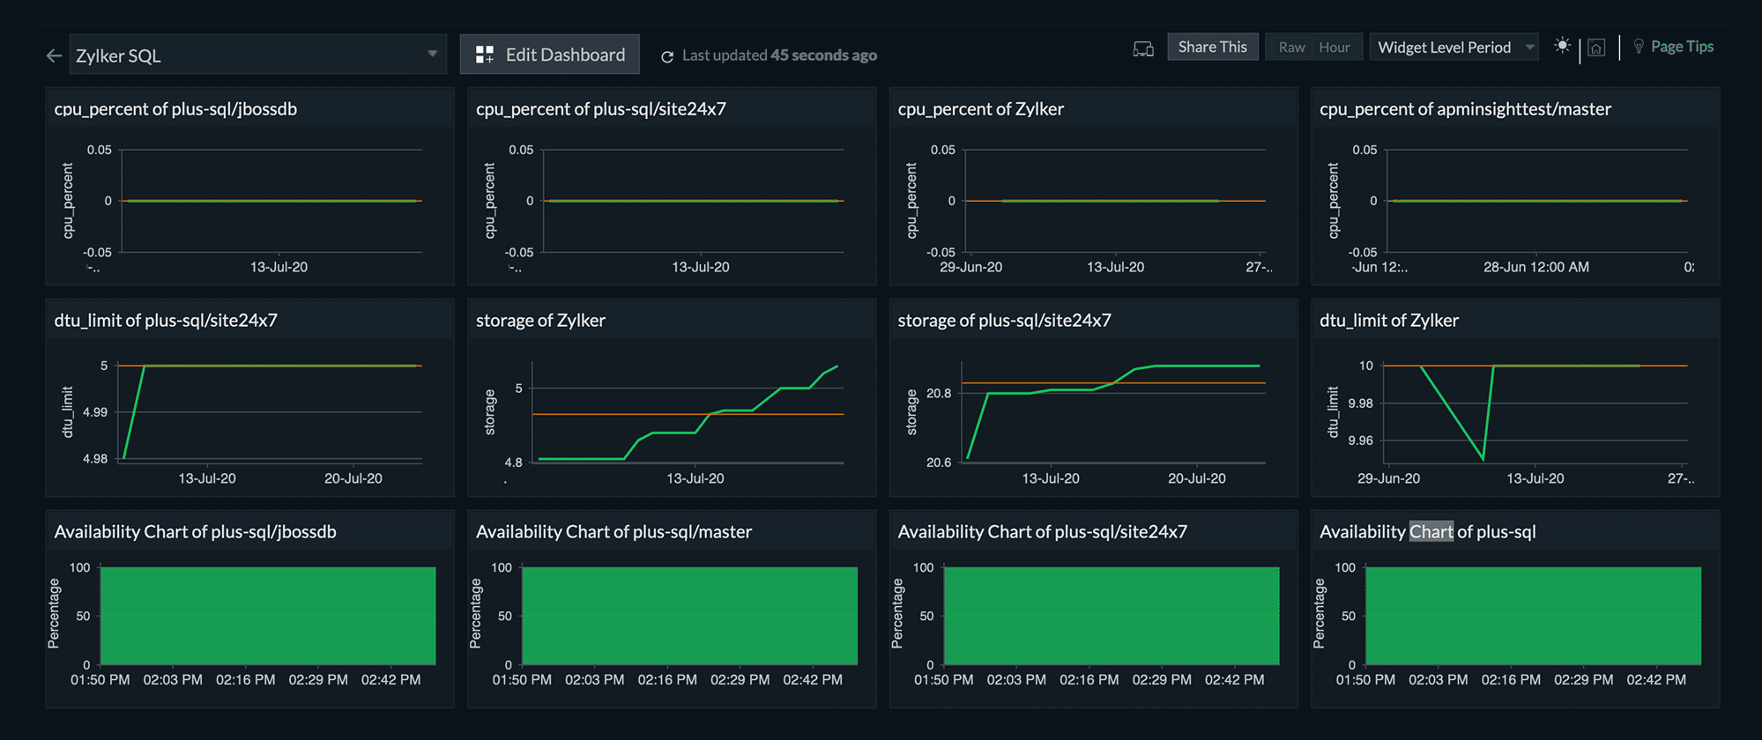The image size is (1762, 740).
Task: Click the green back arrow icon
Action: click(54, 55)
